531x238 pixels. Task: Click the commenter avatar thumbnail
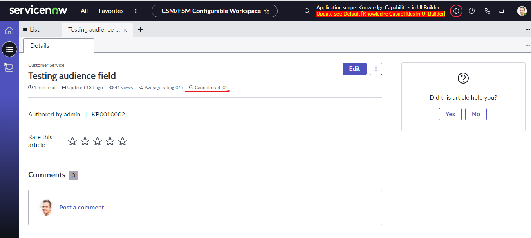(x=46, y=208)
